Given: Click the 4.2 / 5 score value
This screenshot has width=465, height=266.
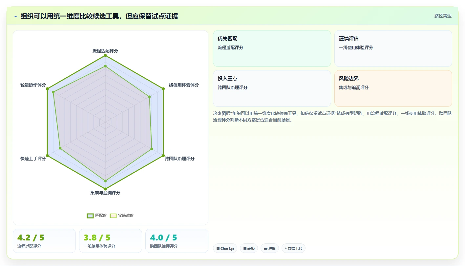Looking at the screenshot, I should click(x=31, y=237).
